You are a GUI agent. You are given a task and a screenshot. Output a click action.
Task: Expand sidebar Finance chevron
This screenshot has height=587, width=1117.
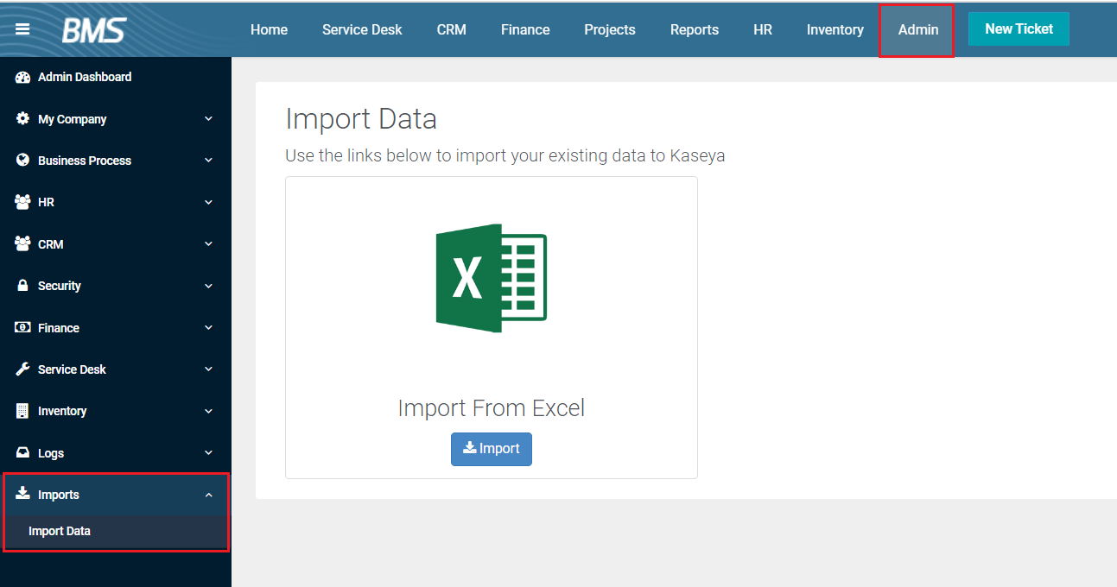[x=208, y=328]
